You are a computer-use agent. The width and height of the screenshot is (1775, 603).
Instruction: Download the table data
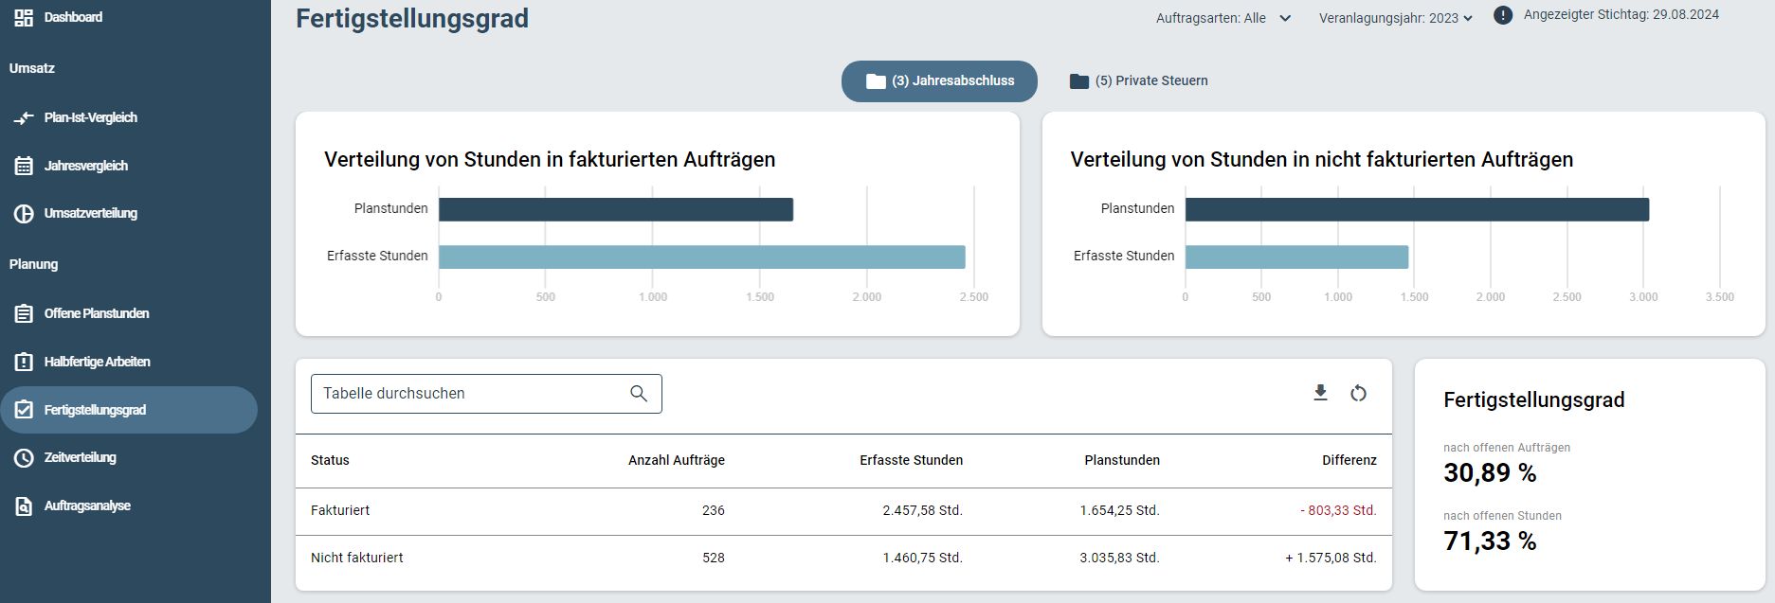(1320, 393)
